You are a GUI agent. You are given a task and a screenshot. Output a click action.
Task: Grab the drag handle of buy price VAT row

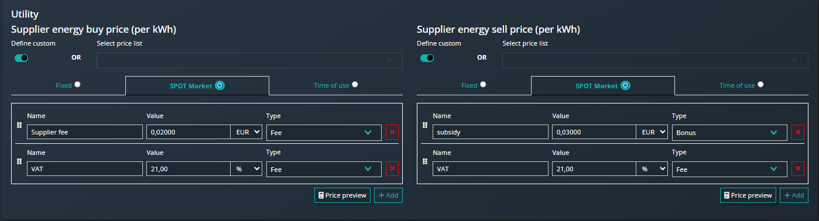(19, 161)
